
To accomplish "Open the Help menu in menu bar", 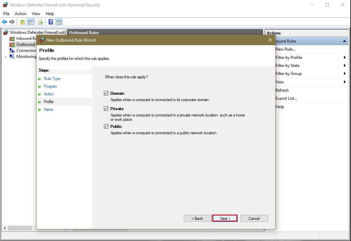I will [x=50, y=14].
